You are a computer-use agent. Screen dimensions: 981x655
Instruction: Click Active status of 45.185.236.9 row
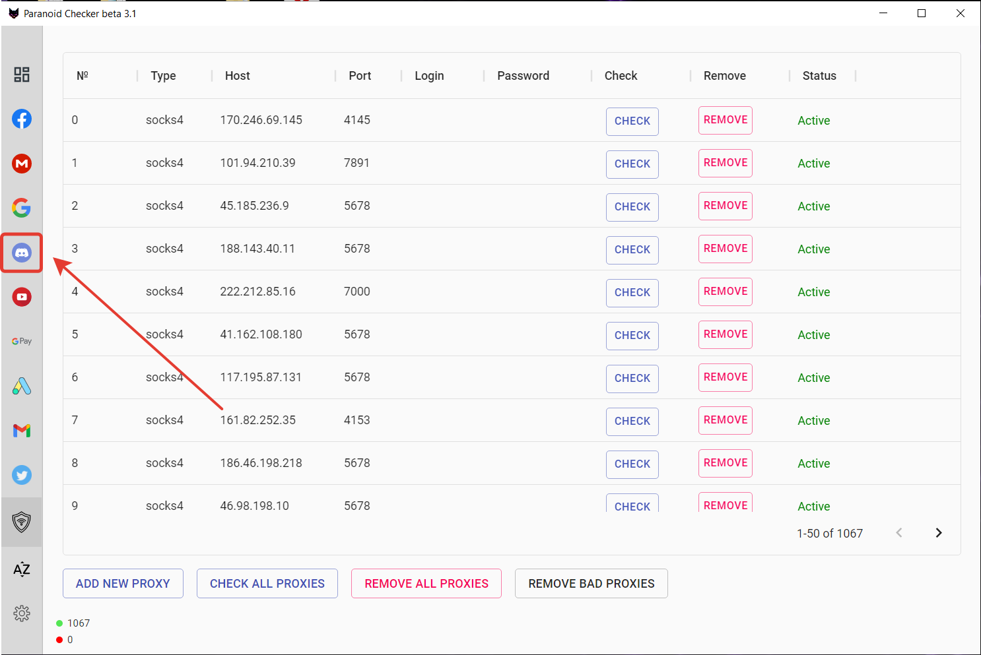(x=814, y=206)
